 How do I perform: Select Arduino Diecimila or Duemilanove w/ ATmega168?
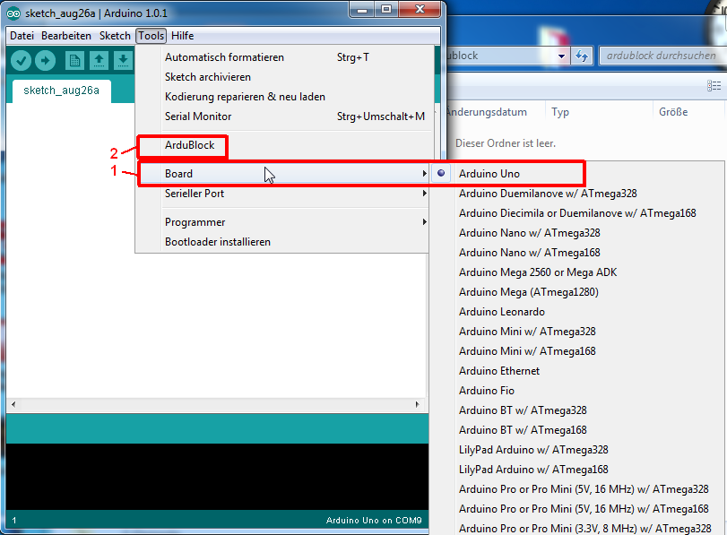click(x=577, y=213)
